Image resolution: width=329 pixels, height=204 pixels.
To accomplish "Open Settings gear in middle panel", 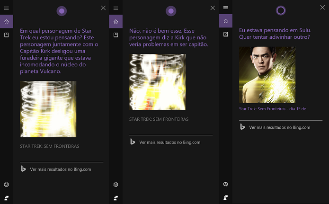I will pos(116,185).
